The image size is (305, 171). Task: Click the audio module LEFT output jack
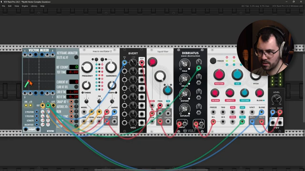(x=273, y=123)
